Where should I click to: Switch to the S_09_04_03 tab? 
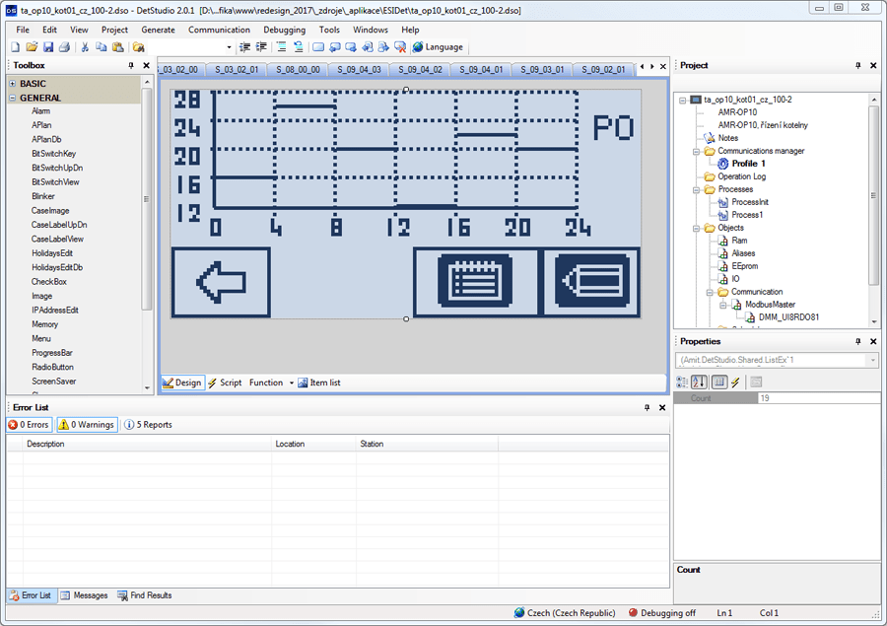(x=359, y=69)
